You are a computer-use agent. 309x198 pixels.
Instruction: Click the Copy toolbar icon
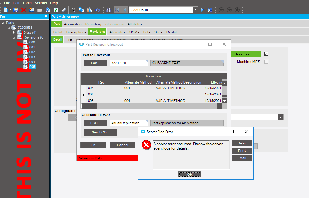[x=82, y=10]
